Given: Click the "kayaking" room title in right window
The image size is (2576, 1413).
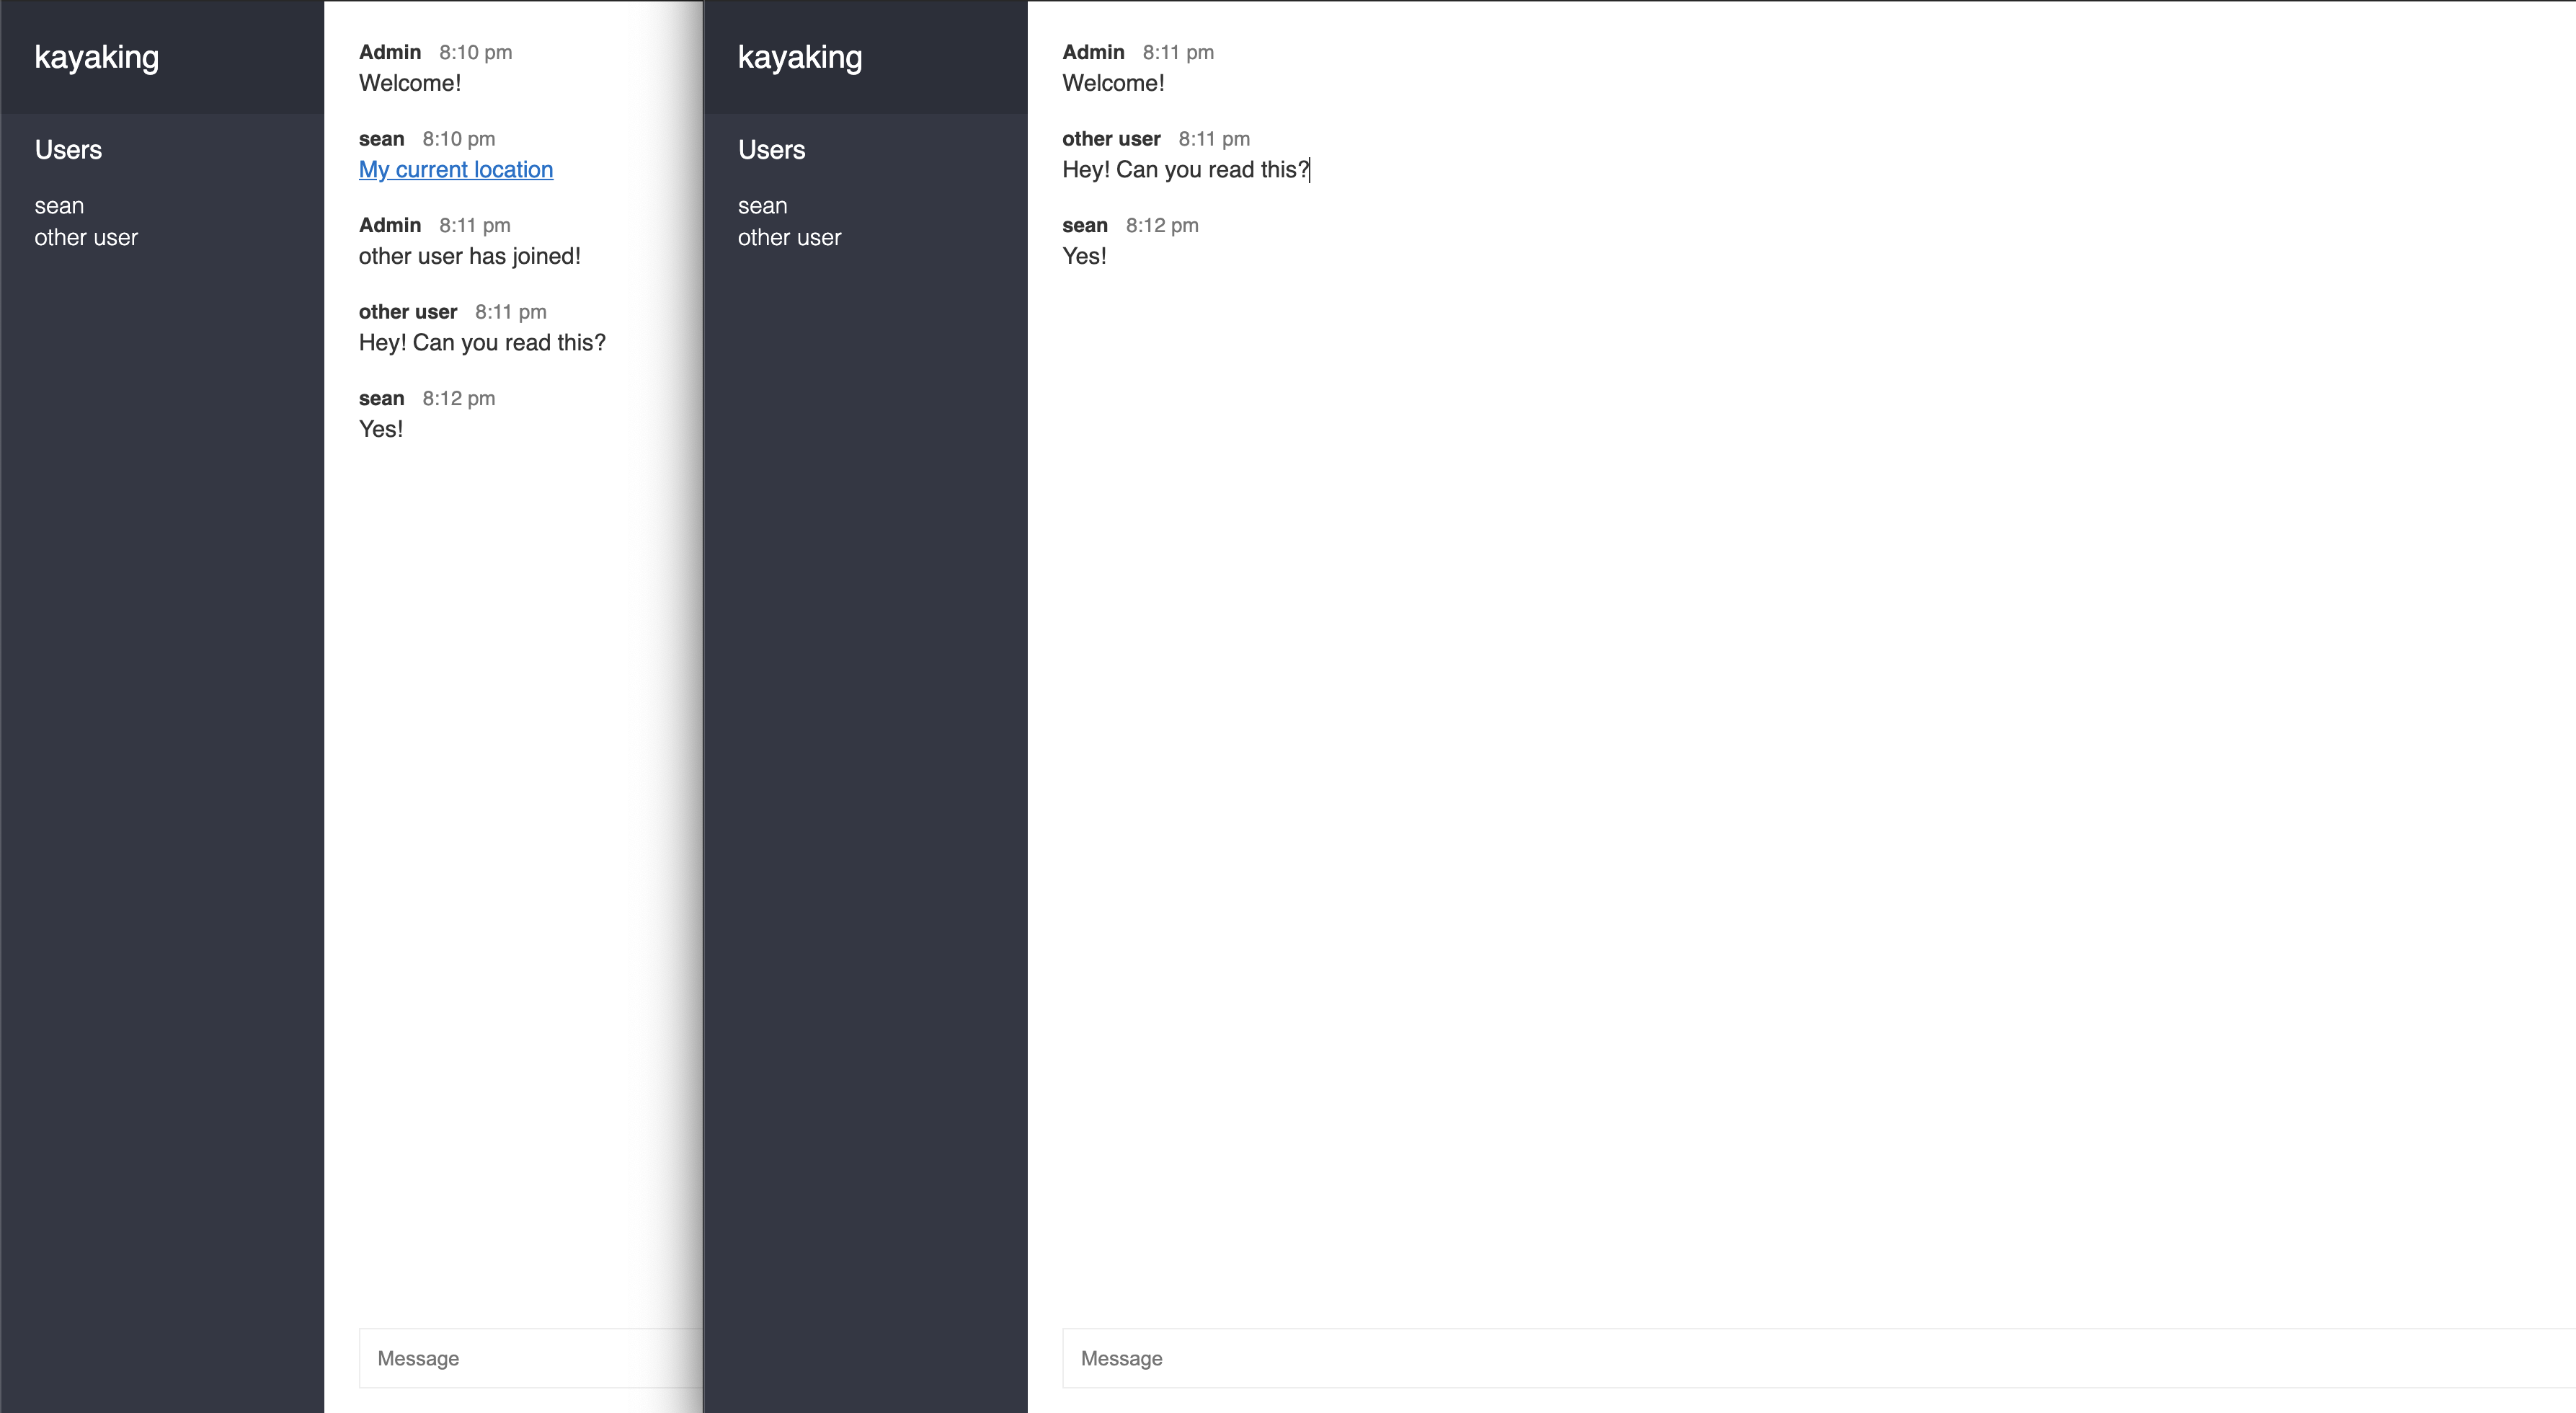Looking at the screenshot, I should [x=799, y=57].
